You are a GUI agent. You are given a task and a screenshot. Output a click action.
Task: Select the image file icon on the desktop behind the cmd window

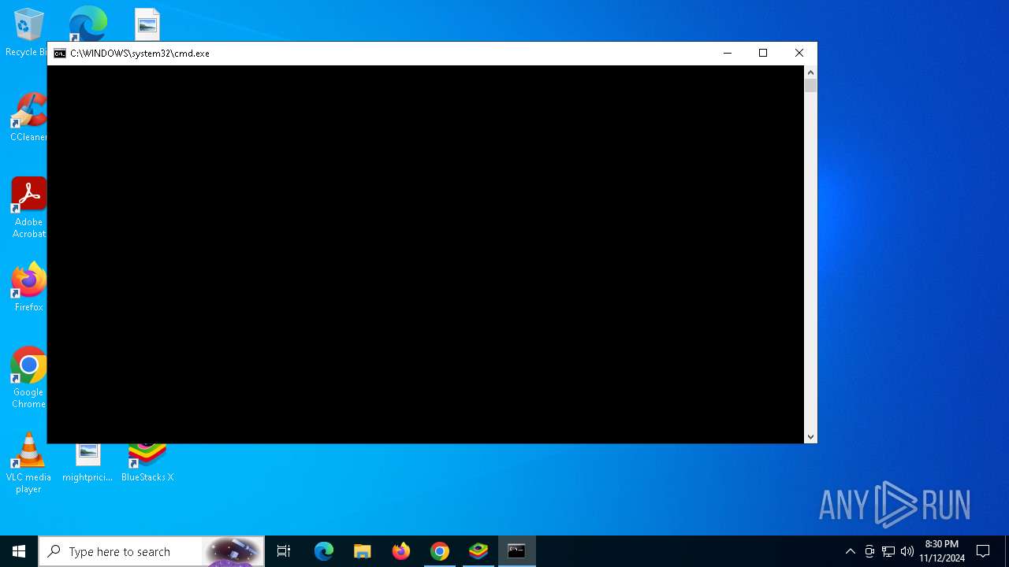[x=147, y=24]
